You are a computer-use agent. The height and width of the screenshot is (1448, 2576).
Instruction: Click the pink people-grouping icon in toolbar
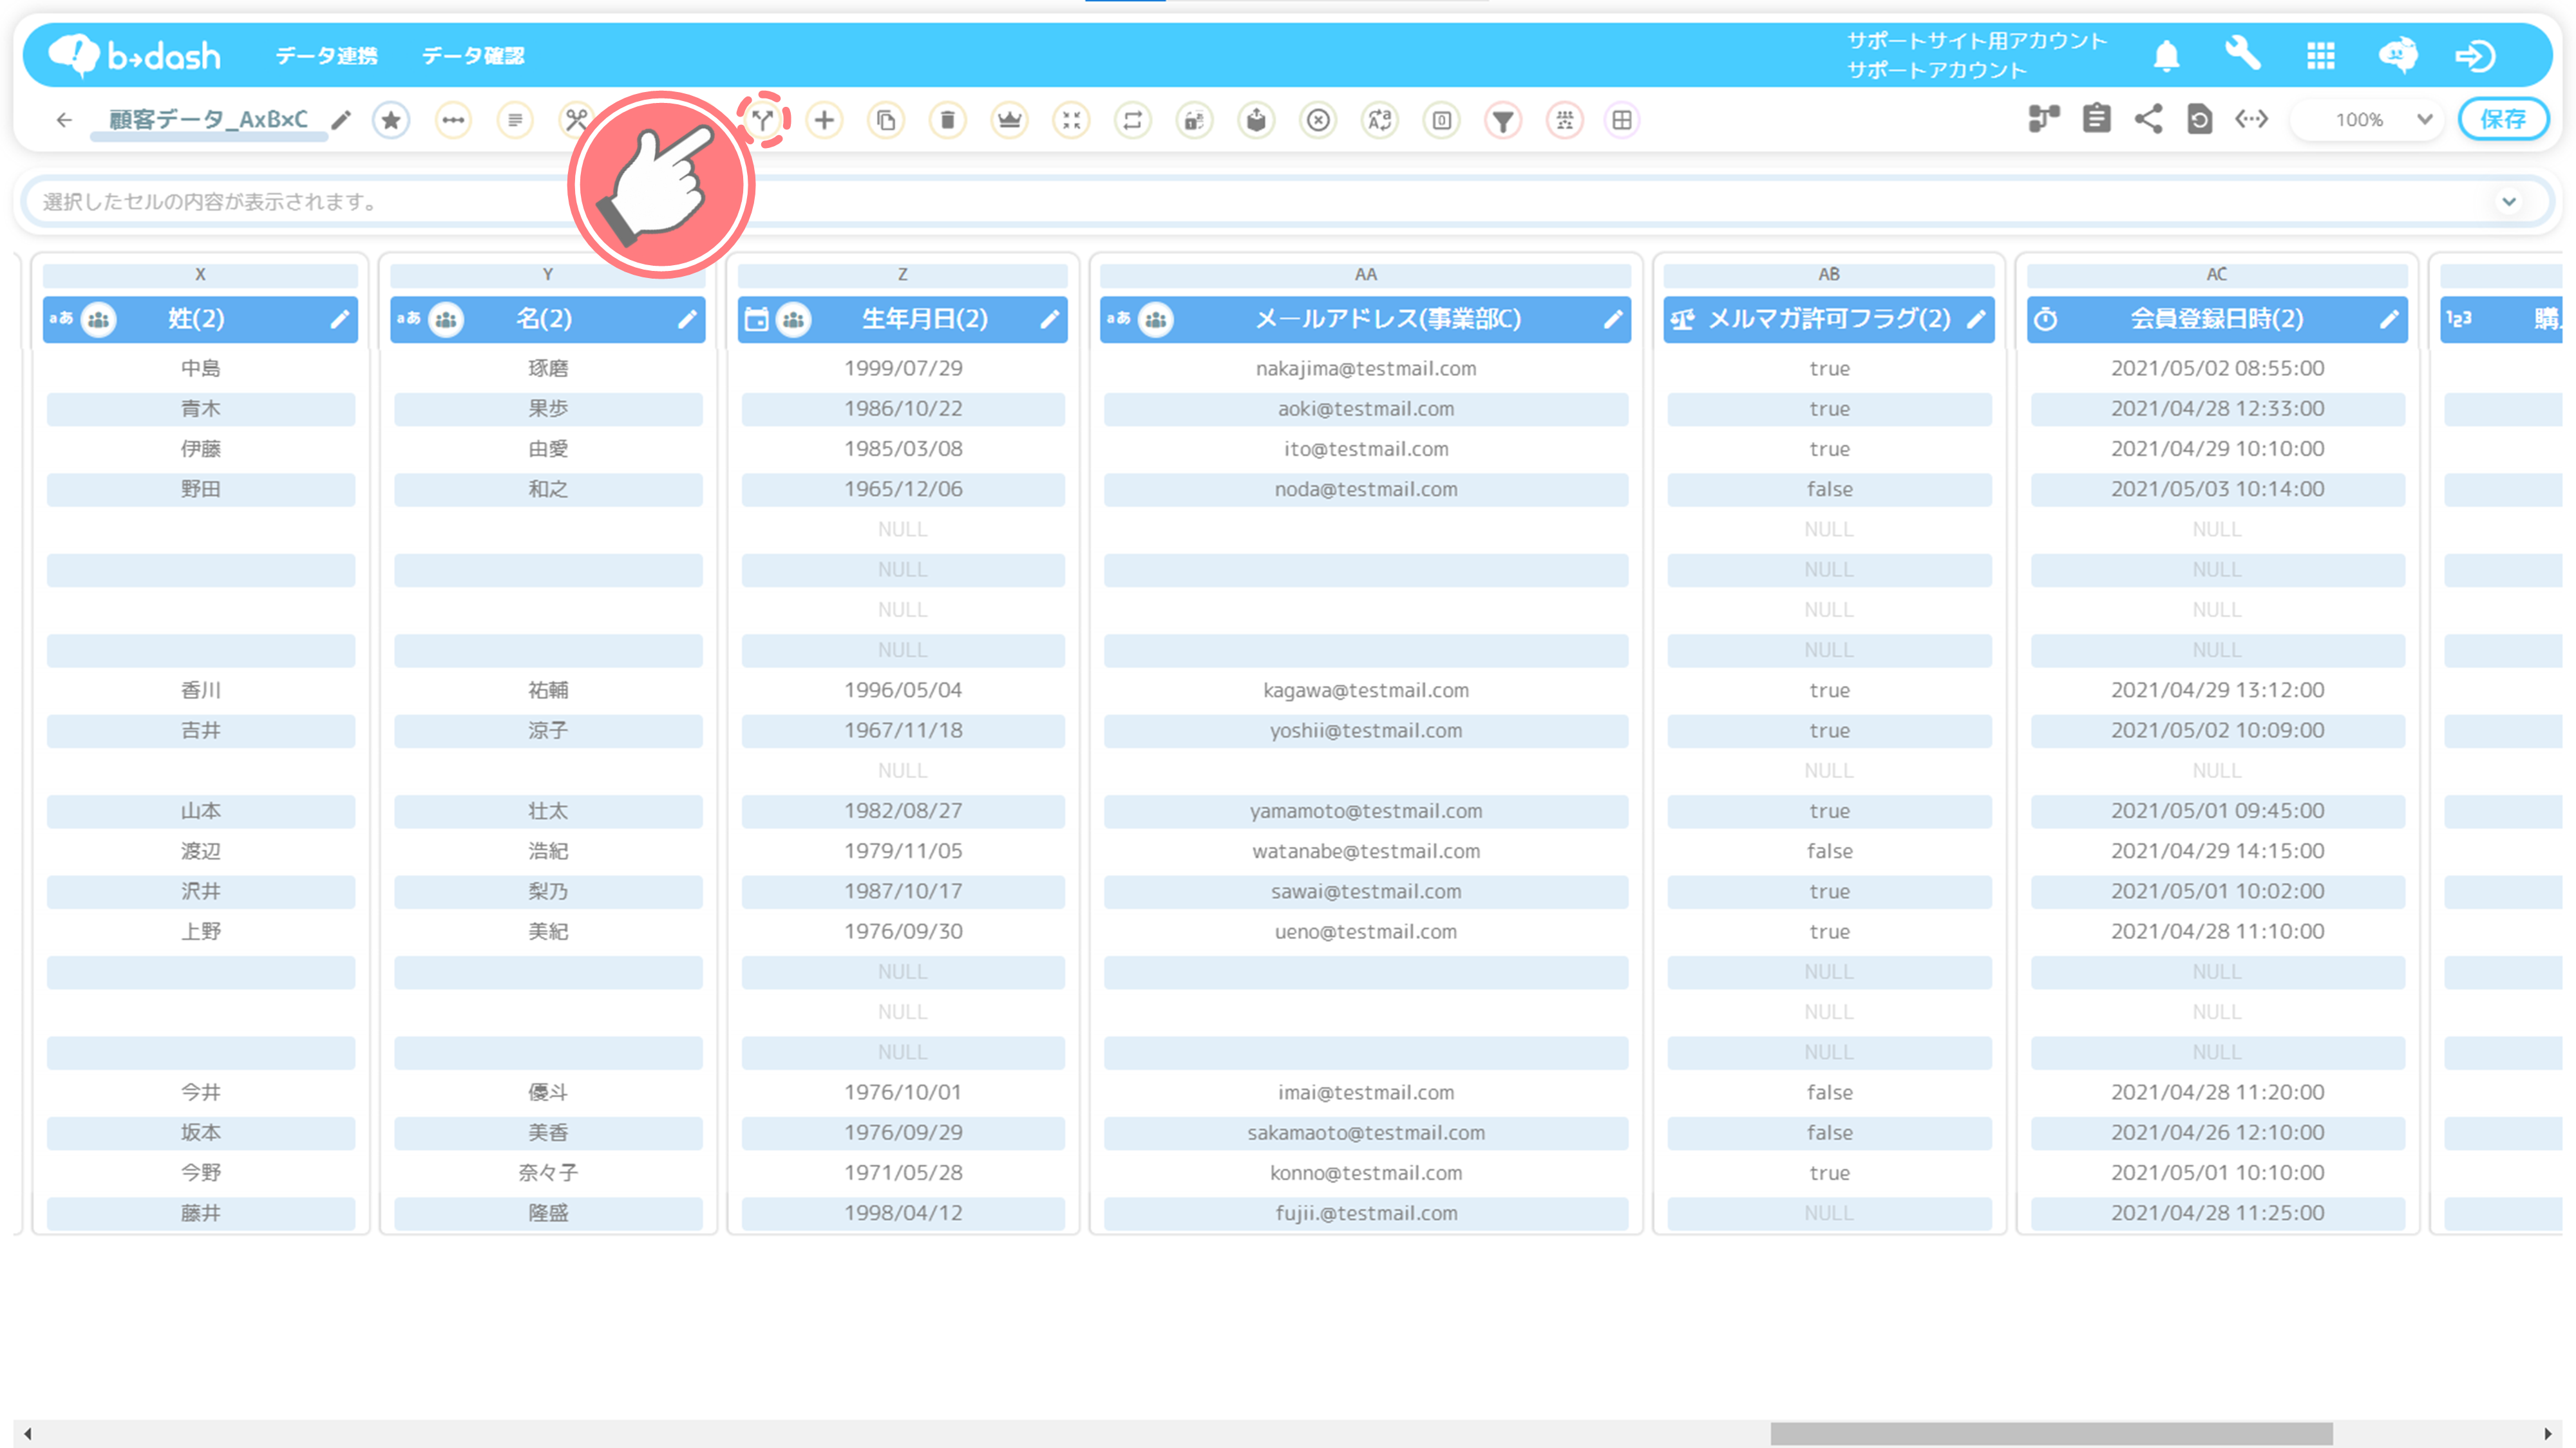[x=1565, y=120]
